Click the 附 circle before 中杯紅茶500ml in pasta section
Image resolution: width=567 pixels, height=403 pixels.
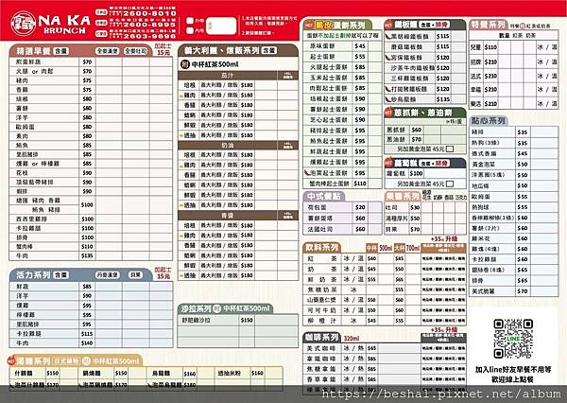[x=185, y=64]
